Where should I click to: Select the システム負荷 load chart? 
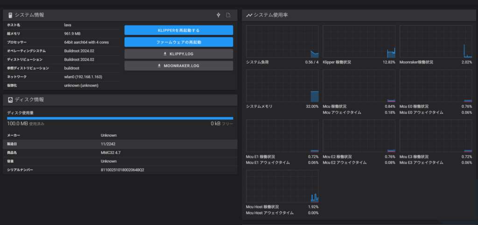coord(282,42)
